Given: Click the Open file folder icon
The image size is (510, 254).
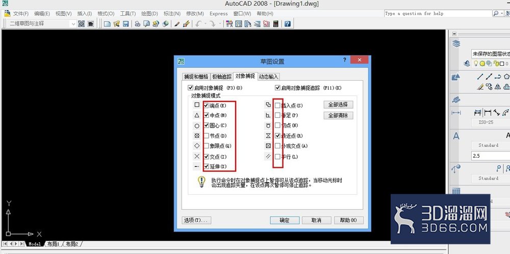Looking at the screenshot, I should 116,24.
